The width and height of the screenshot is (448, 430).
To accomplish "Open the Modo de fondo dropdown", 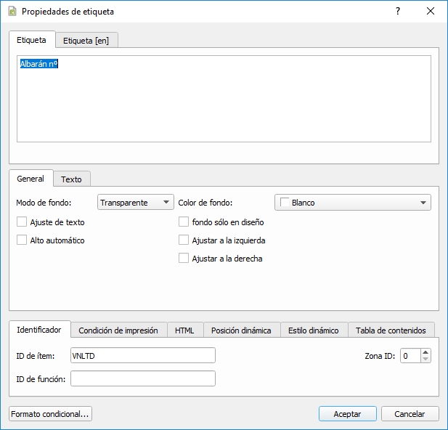I will click(x=135, y=203).
